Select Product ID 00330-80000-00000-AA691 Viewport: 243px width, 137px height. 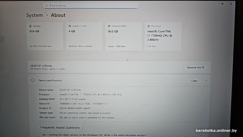[75, 108]
